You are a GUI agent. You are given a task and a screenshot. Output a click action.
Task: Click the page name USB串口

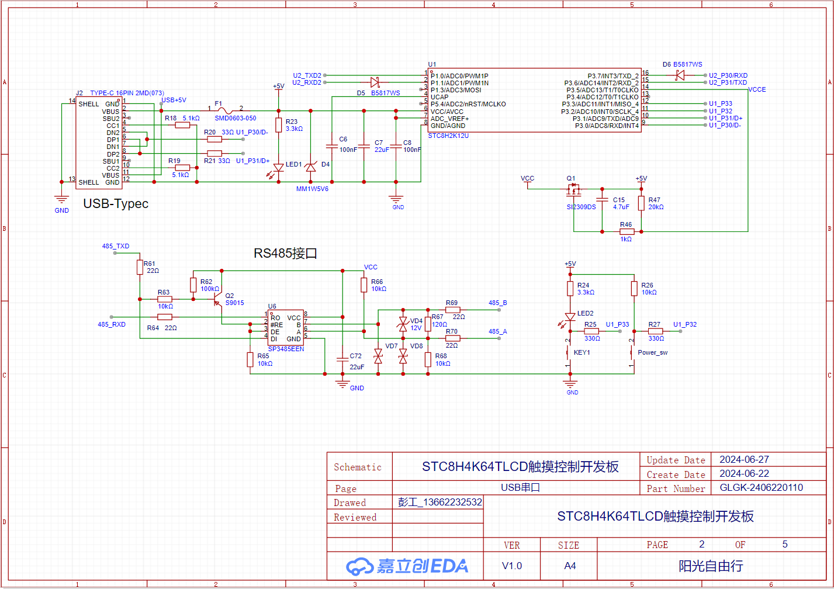(520, 487)
